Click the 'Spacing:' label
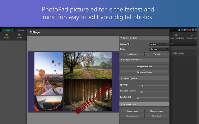The image size is (199, 124). click(x=124, y=85)
